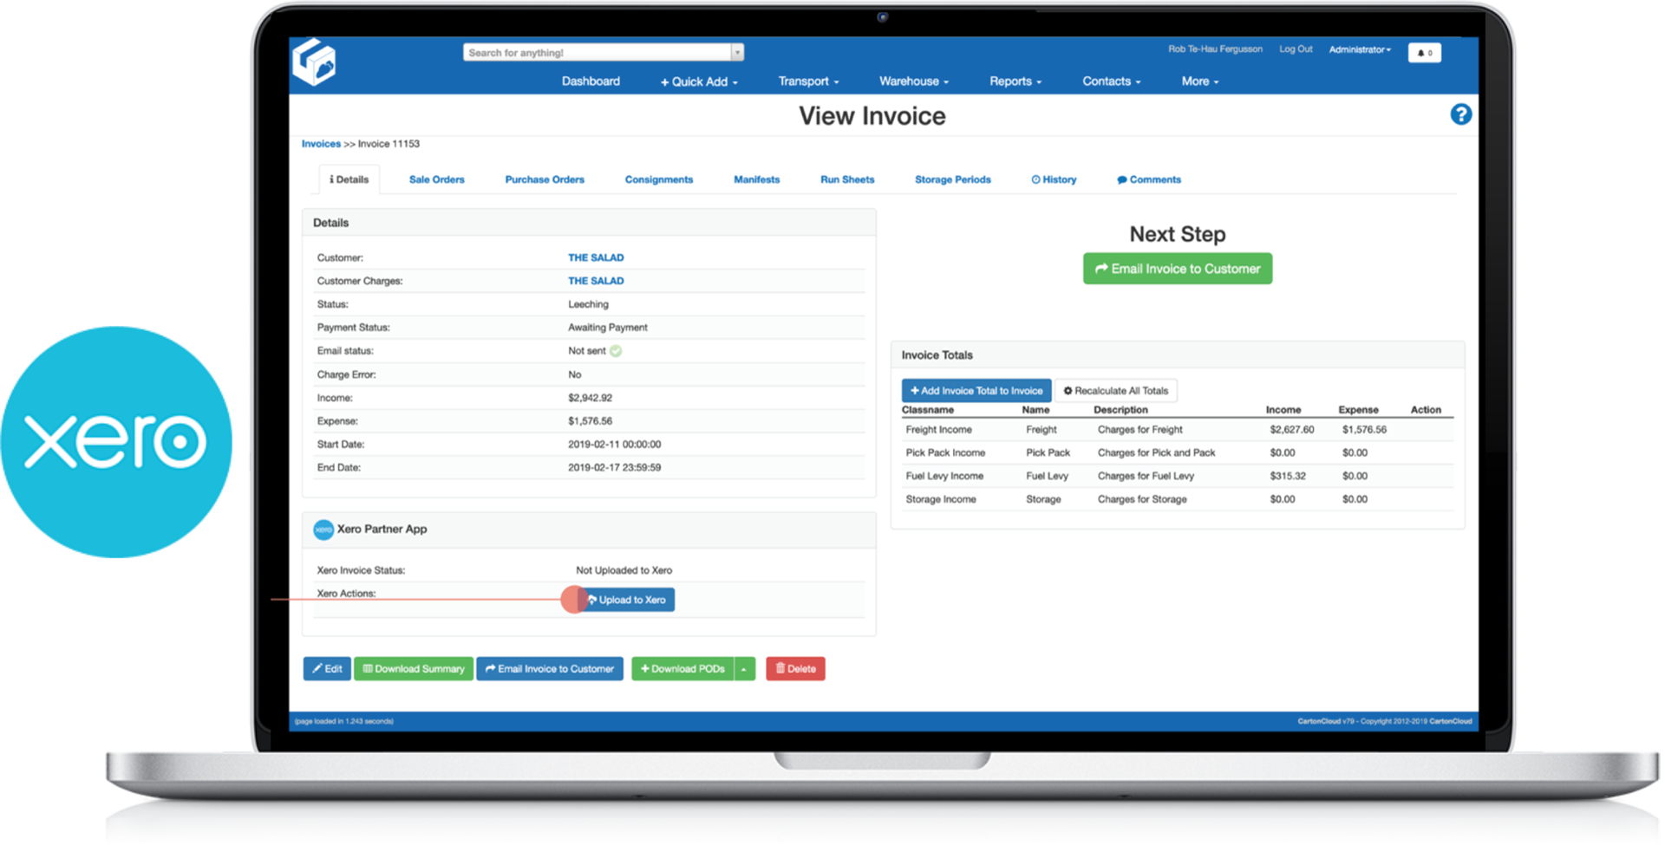The width and height of the screenshot is (1665, 845).
Task: Click the CartonCloud box logo
Action: [x=314, y=62]
